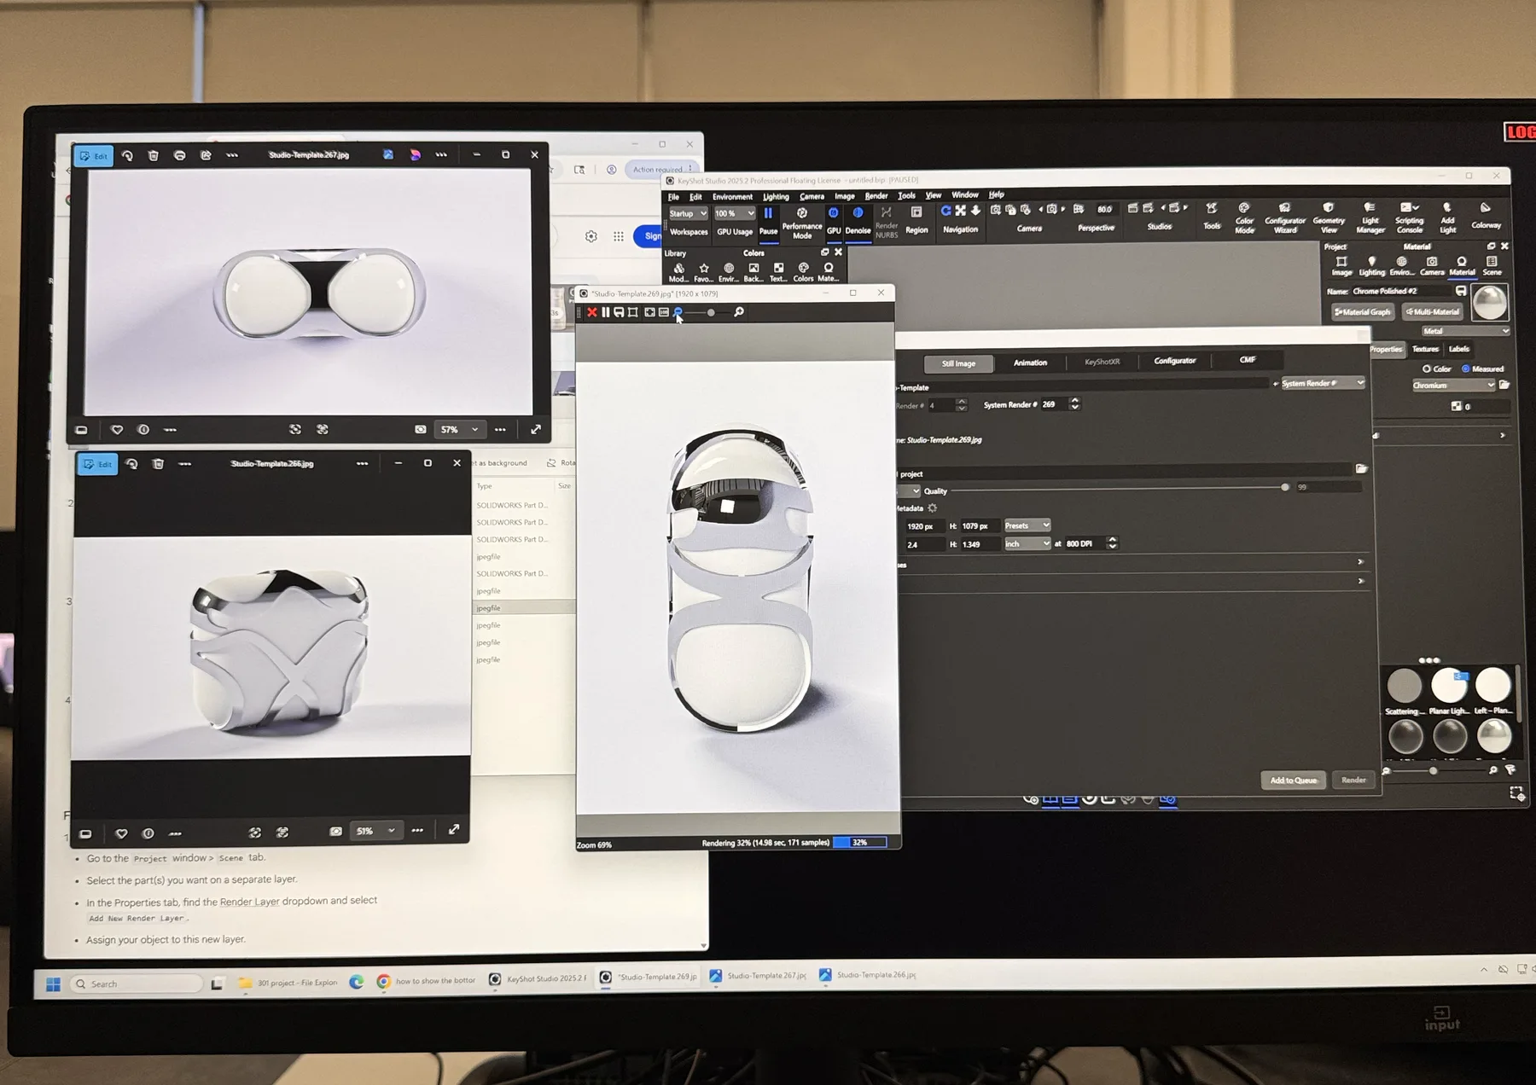1536x1085 pixels.
Task: Open Colors in the Library panel
Action: point(803,272)
